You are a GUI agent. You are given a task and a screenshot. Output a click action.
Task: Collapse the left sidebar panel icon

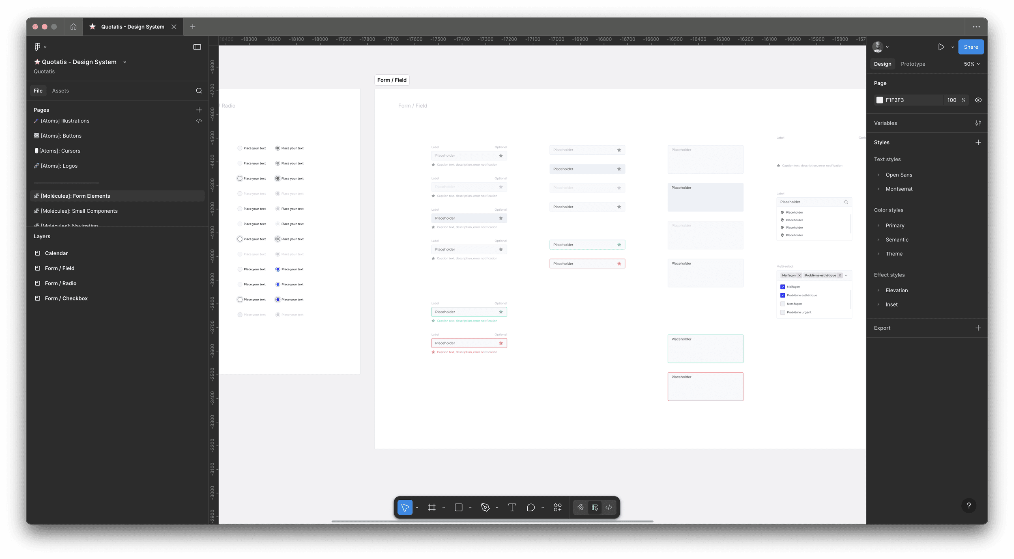click(x=197, y=47)
